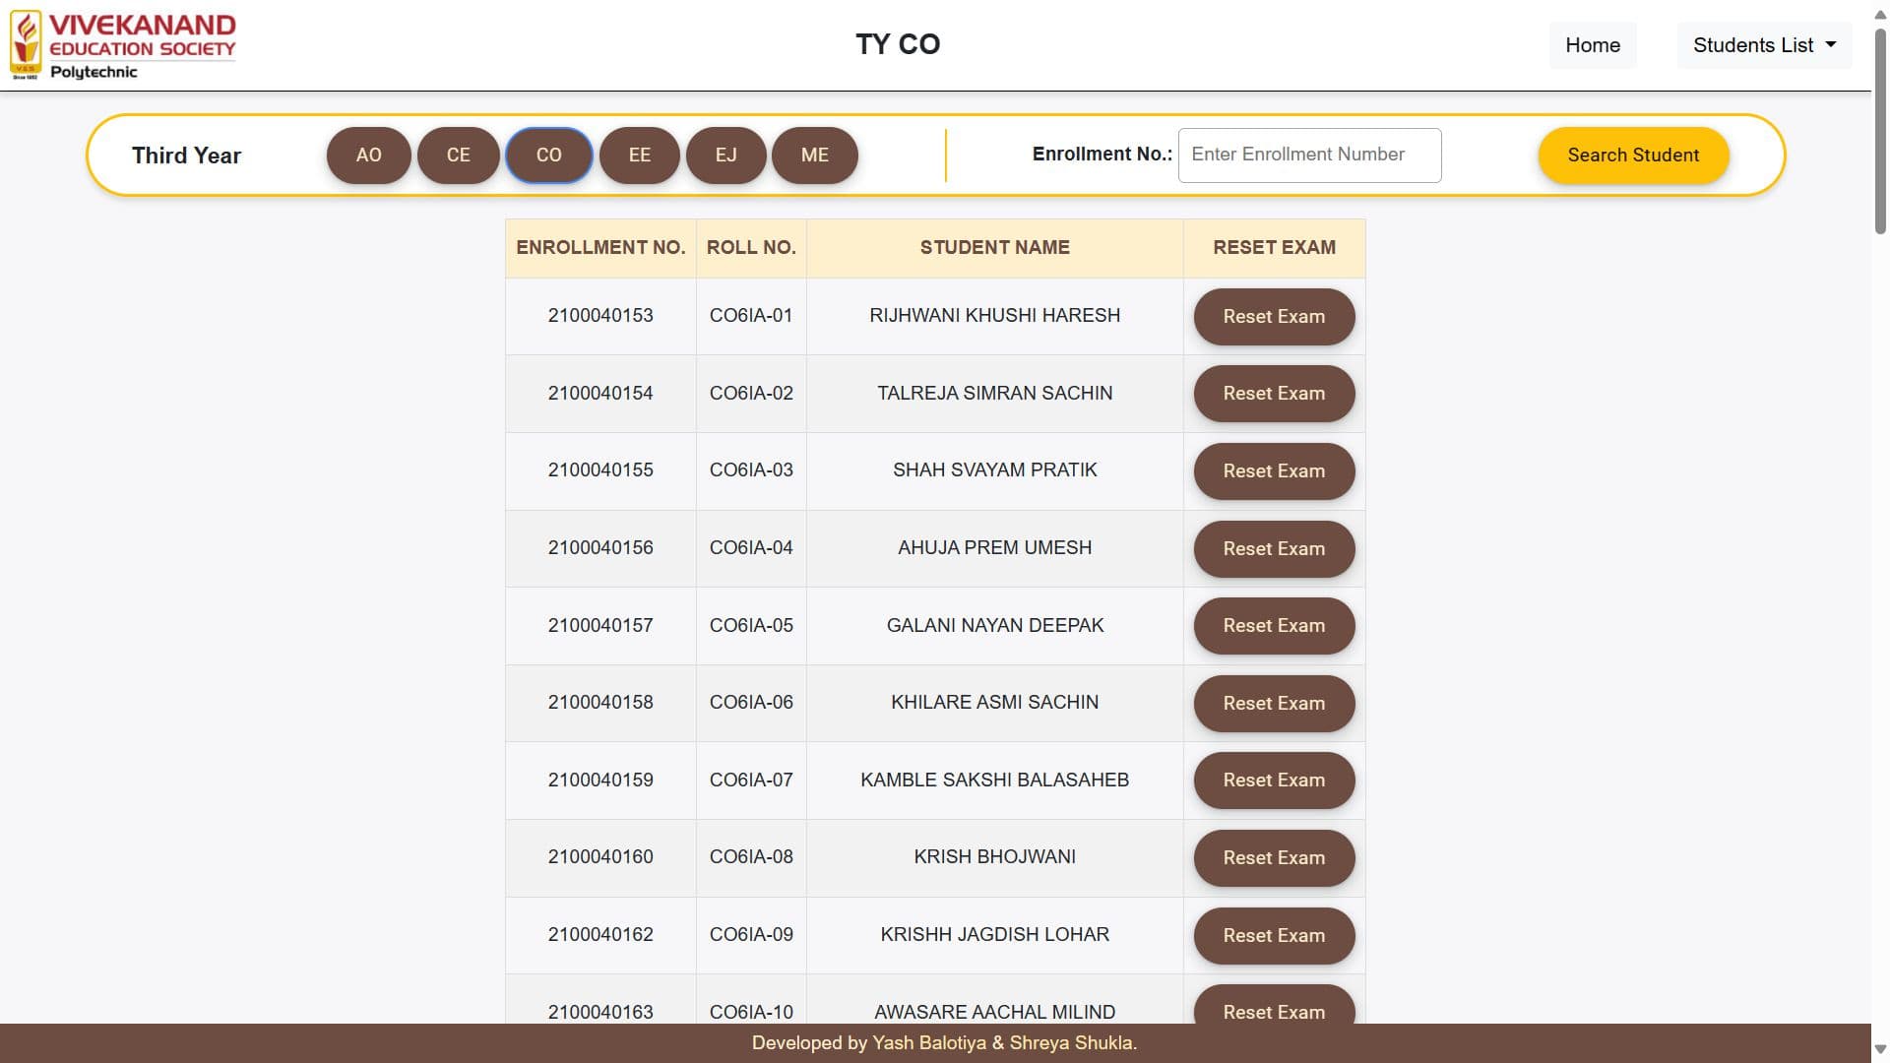Open the Yash Balotiya link

[927, 1042]
